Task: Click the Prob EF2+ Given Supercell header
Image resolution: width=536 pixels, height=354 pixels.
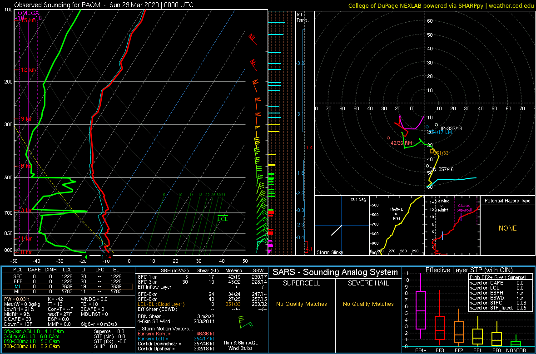Action: pos(498,277)
